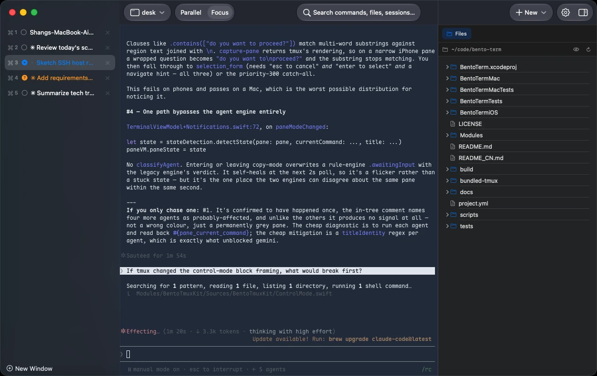Click the ~/code/bento-term path label

click(x=476, y=49)
